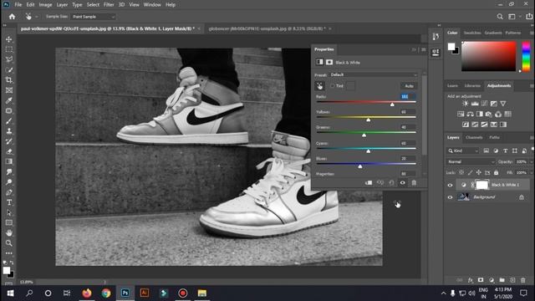Toggle adjustment visibility eye in Properties
535x301 pixels.
(403, 183)
